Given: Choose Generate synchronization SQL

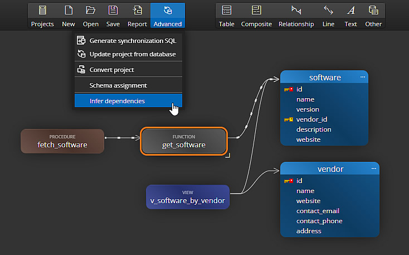Looking at the screenshot, I should click(x=128, y=41).
